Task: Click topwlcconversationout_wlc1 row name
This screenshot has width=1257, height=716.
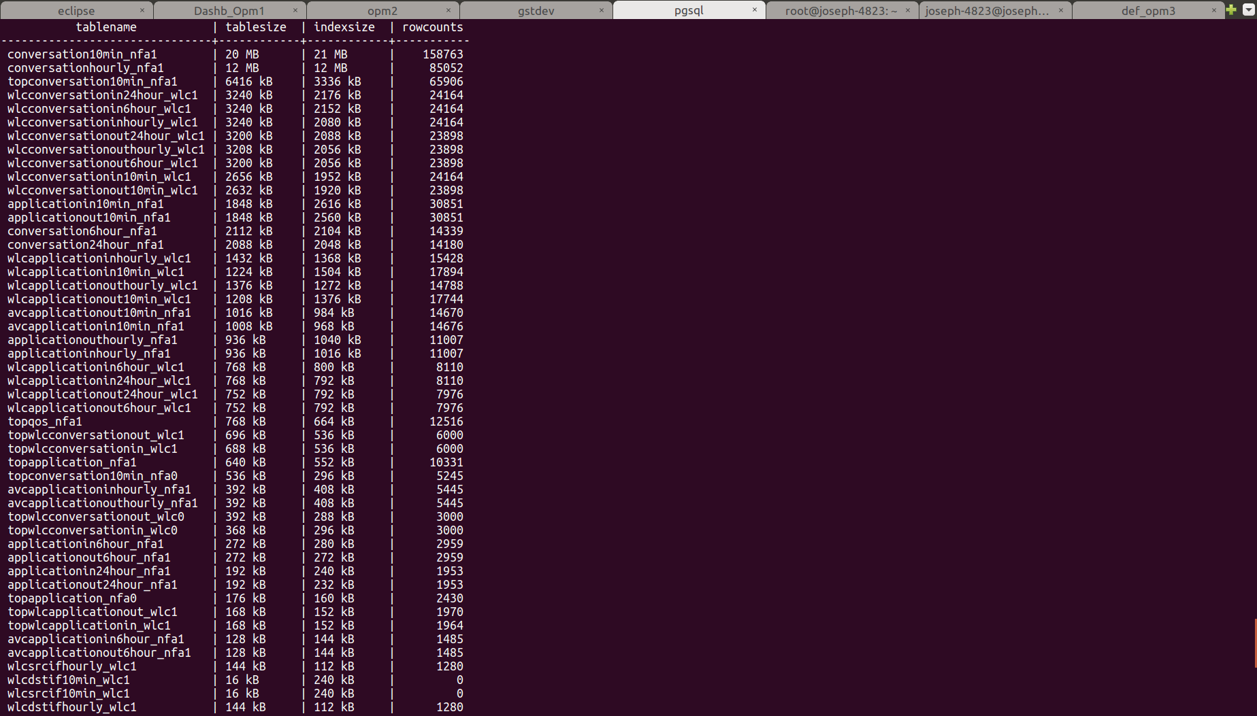Action: [96, 435]
